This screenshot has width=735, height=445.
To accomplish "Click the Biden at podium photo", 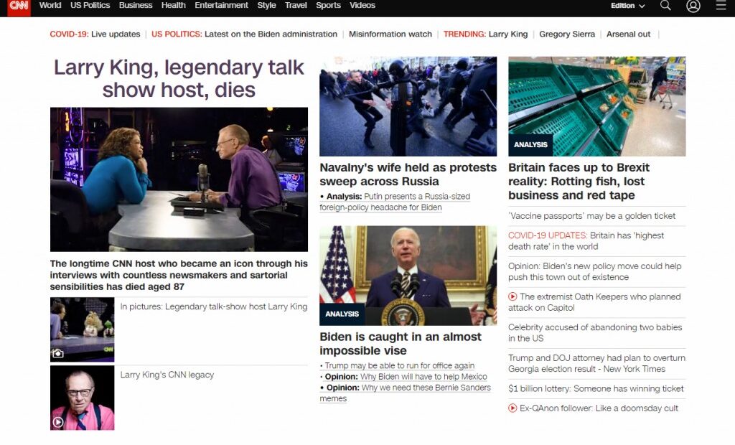I will (408, 276).
